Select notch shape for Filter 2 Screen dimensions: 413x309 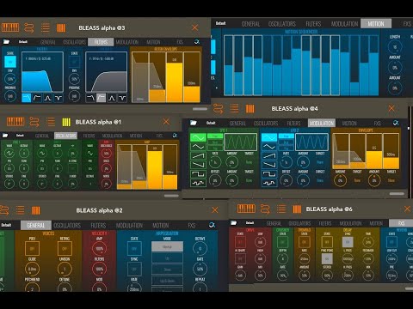tap(122, 98)
